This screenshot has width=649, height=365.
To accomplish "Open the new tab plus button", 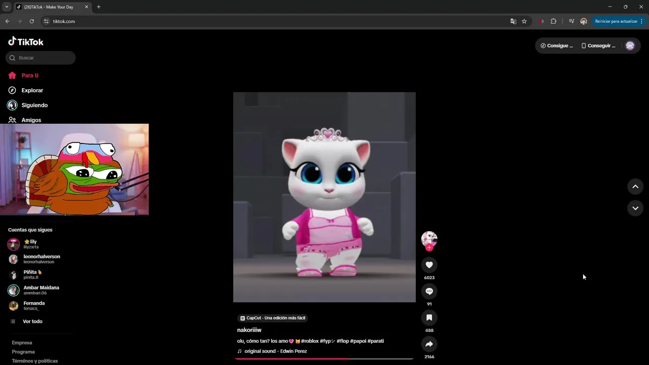I will (98, 7).
